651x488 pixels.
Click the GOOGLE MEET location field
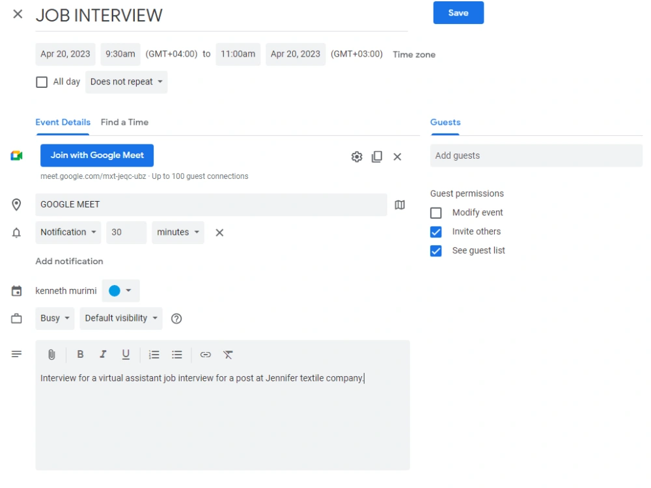pos(211,204)
